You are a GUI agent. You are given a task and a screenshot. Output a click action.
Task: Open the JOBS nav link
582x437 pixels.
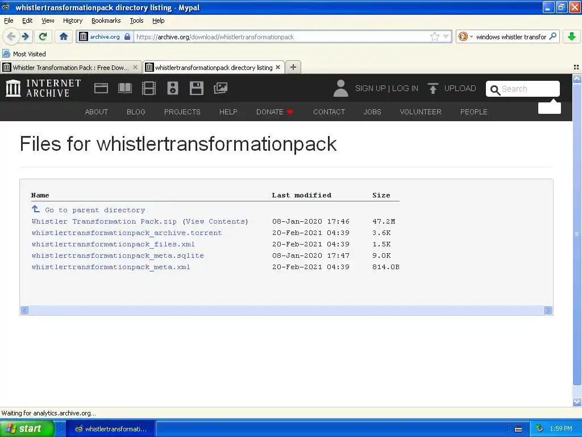point(372,112)
